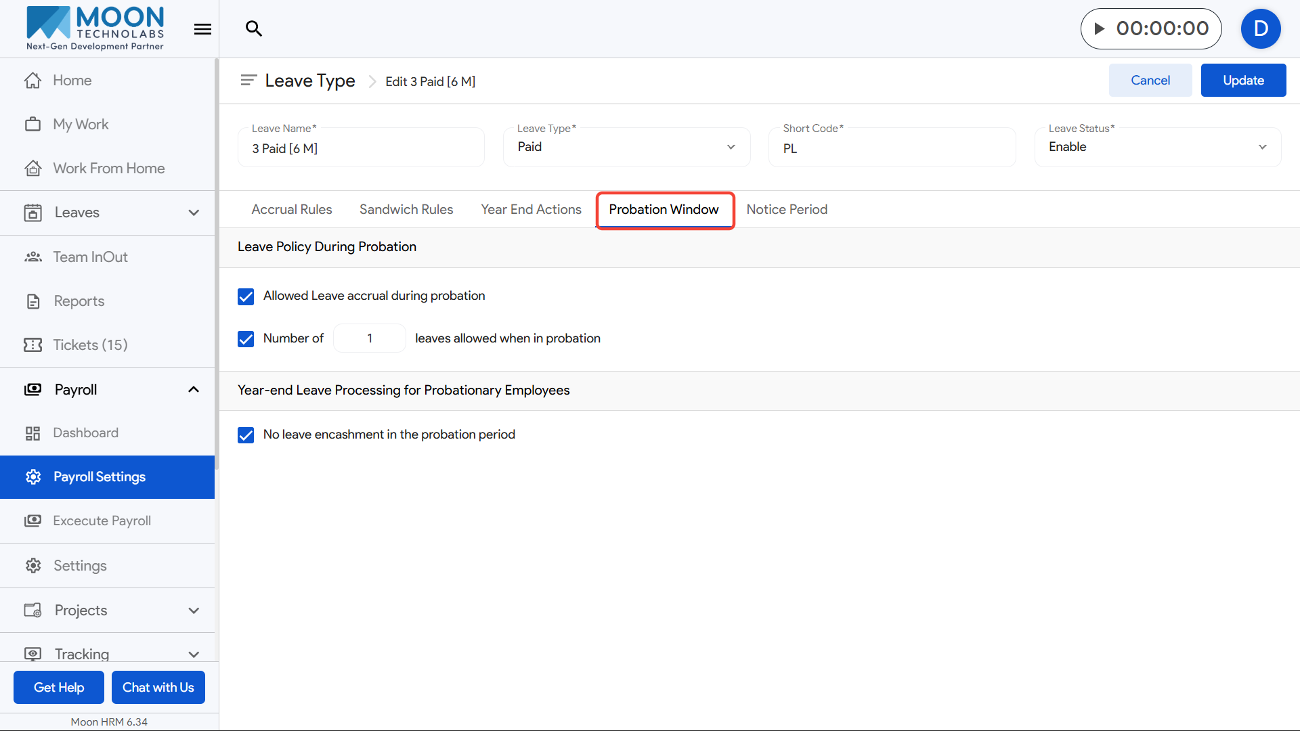
Task: Click the search magnifier icon
Action: pyautogui.click(x=254, y=28)
